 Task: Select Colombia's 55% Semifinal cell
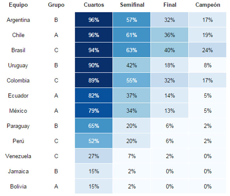[x=131, y=80]
